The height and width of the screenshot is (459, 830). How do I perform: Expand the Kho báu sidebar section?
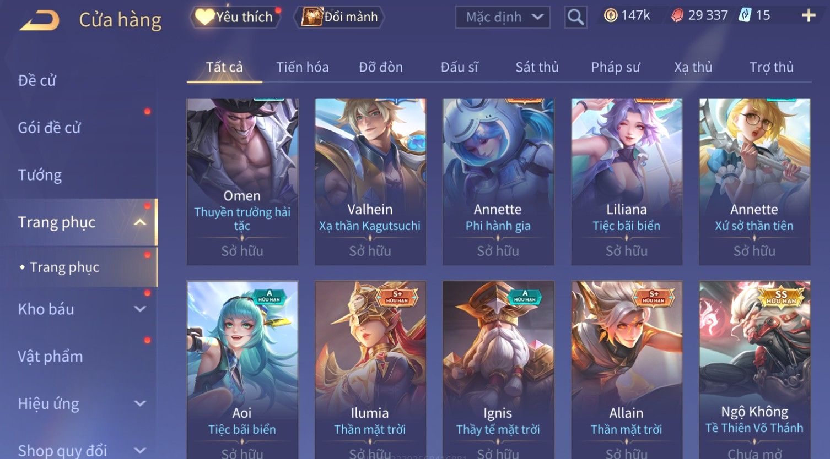tap(140, 309)
